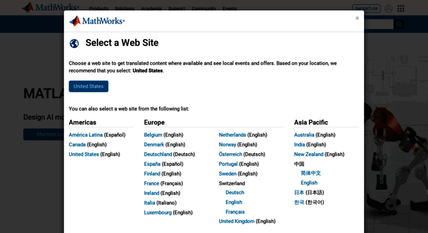Choose Français under Switzerland

[235, 212]
